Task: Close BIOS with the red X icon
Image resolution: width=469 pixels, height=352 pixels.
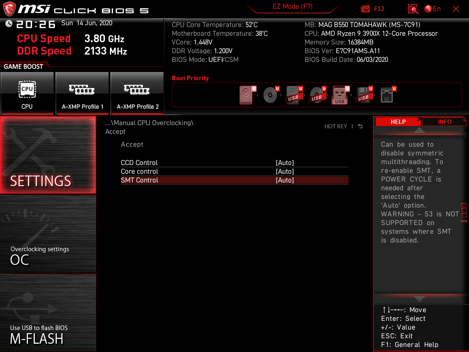Action: tap(456, 9)
